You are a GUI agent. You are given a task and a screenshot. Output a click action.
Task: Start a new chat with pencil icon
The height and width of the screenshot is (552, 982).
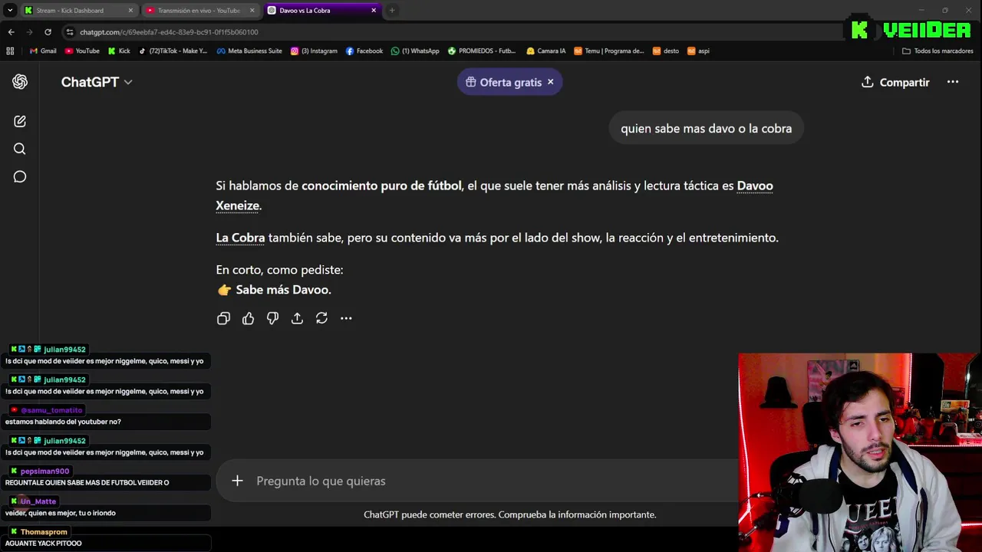tap(20, 121)
